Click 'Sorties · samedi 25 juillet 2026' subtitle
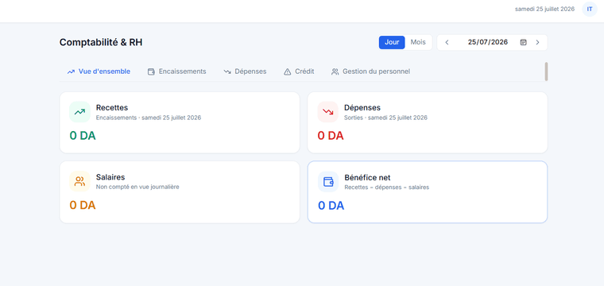 click(x=385, y=118)
